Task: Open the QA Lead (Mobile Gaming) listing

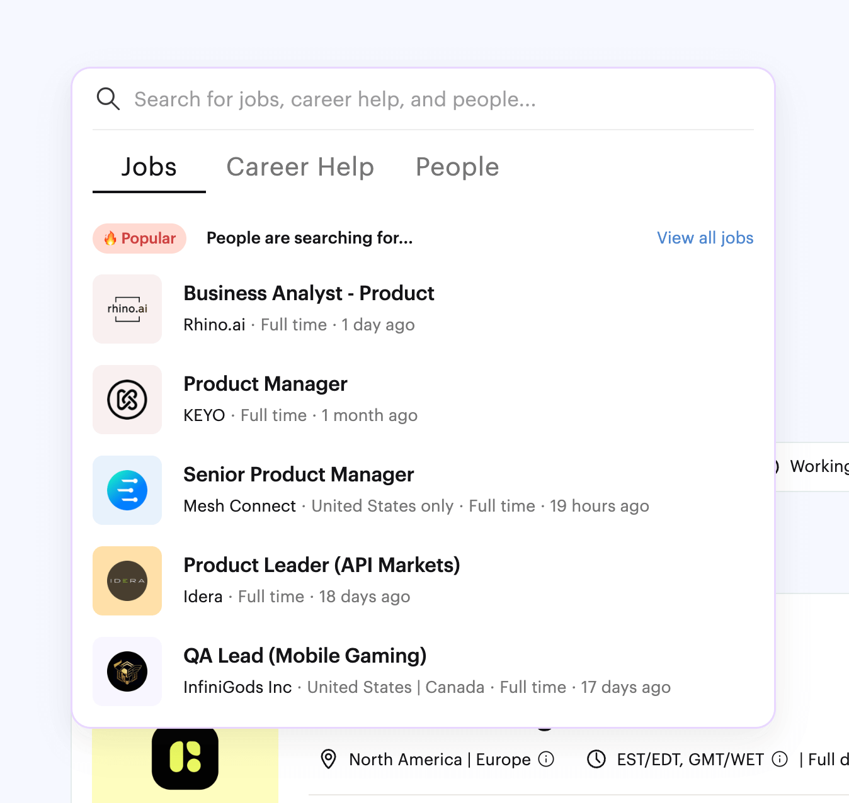Action: pyautogui.click(x=305, y=656)
